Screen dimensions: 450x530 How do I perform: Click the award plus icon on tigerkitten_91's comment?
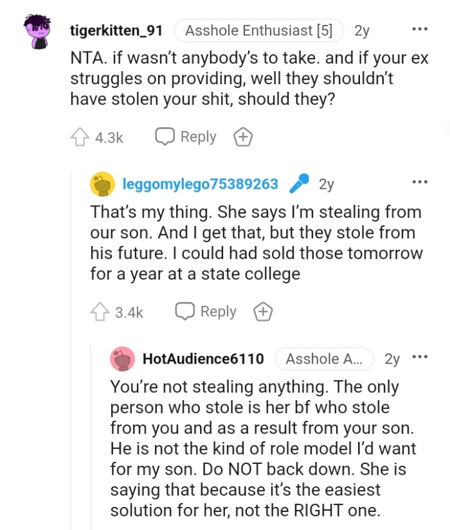tap(243, 136)
